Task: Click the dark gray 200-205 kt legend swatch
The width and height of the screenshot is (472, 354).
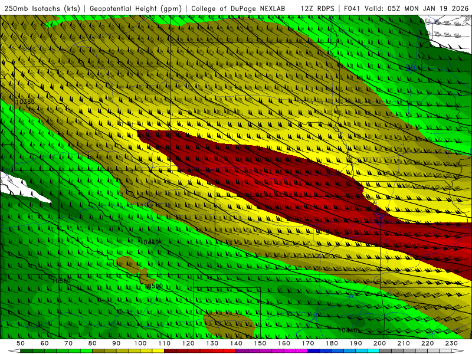Action: pyautogui.click(x=386, y=350)
